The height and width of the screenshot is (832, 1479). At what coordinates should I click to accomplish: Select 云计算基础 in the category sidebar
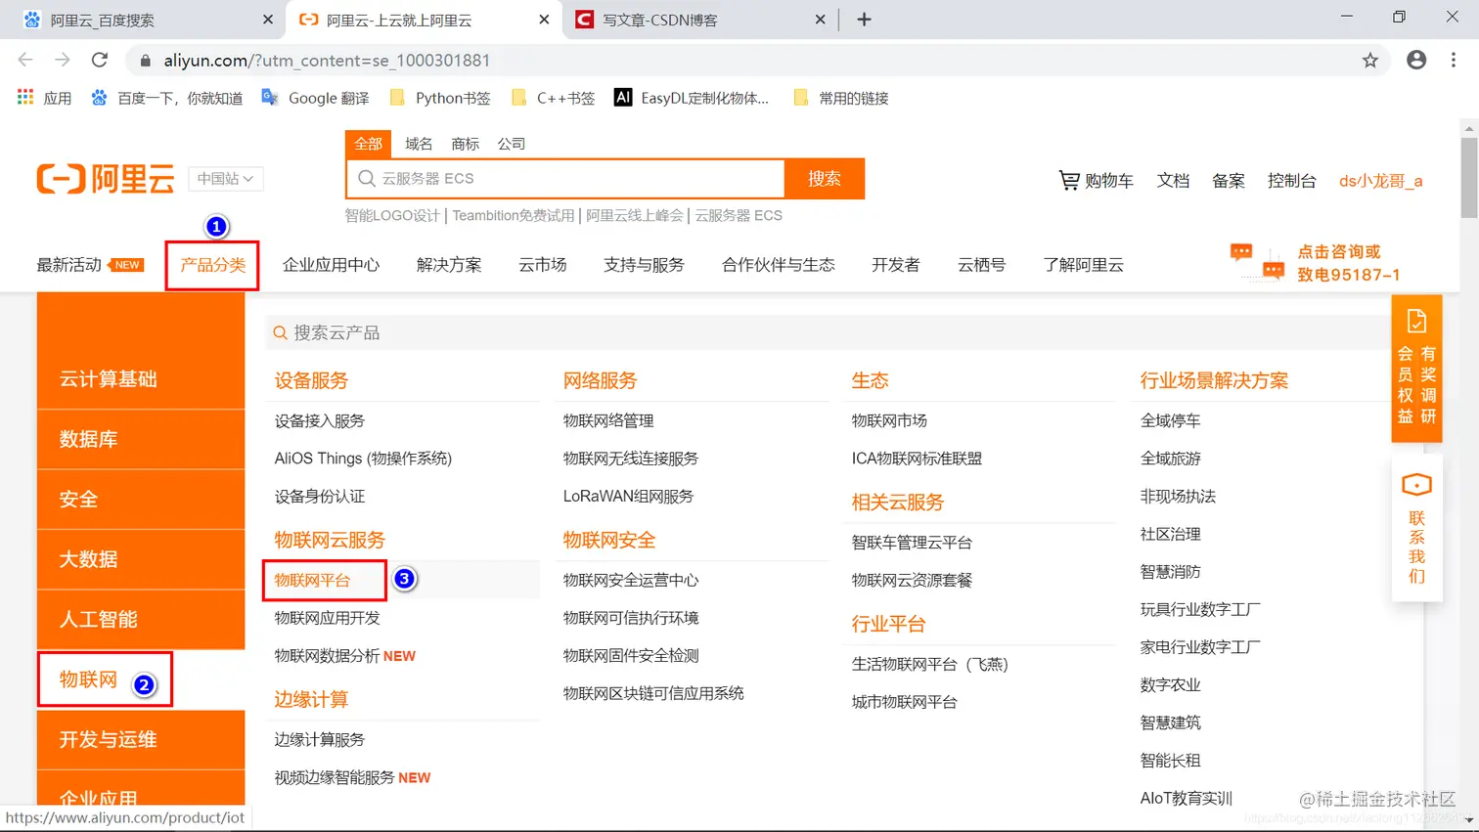141,379
